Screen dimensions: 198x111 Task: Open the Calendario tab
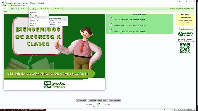click(24, 9)
